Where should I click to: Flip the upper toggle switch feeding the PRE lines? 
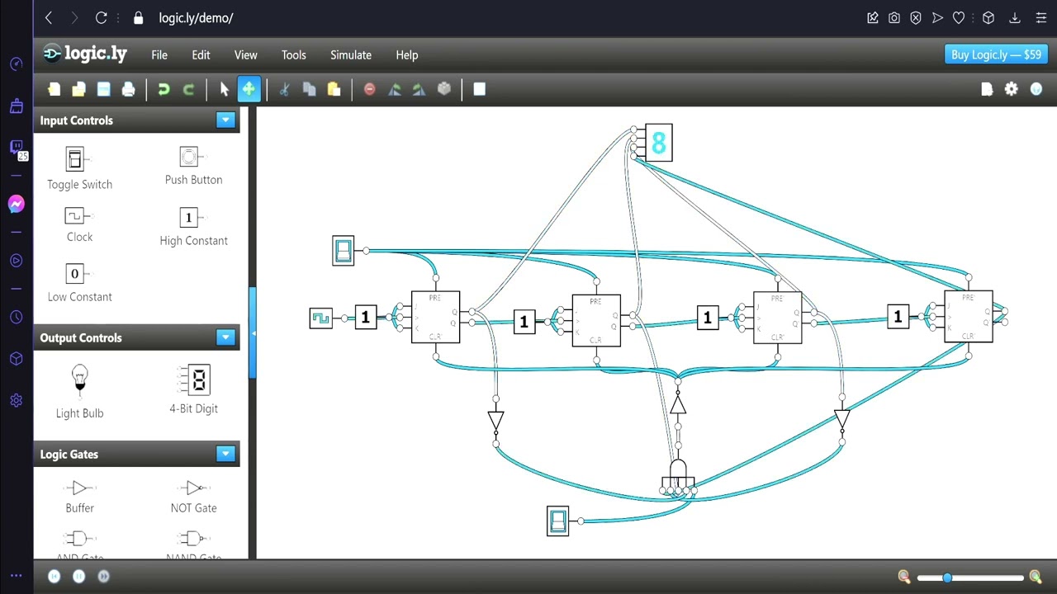point(344,251)
